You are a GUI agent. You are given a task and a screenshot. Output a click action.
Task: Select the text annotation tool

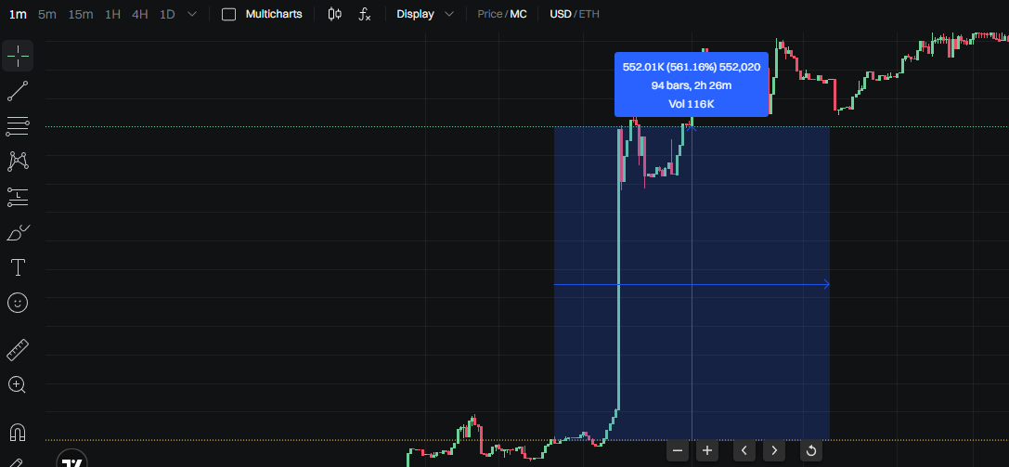[x=18, y=267]
